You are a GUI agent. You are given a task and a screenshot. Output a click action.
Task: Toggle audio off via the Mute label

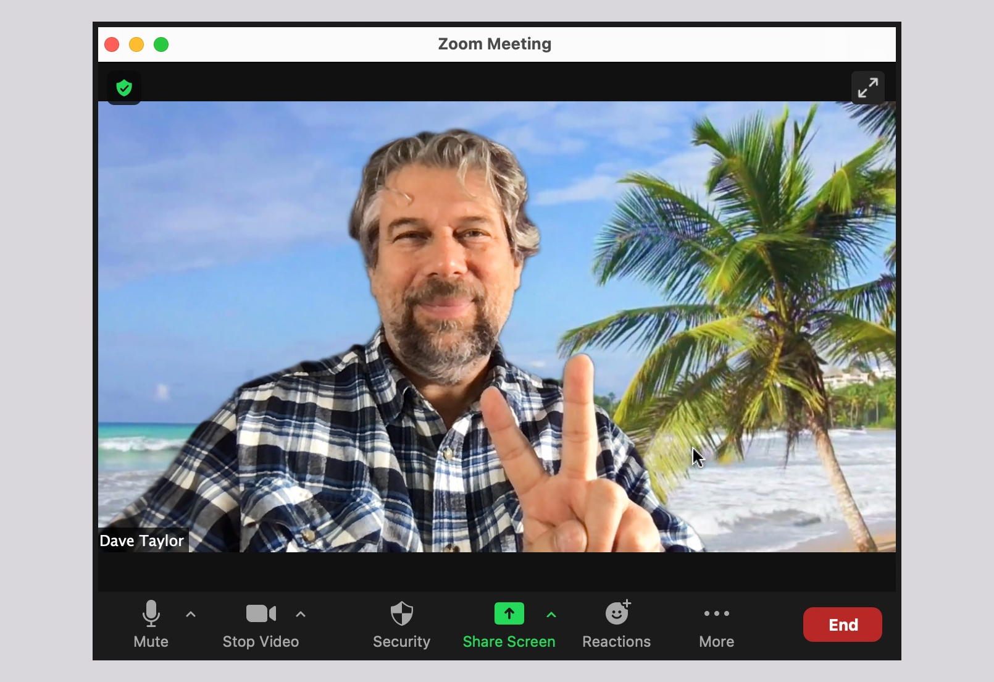151,641
